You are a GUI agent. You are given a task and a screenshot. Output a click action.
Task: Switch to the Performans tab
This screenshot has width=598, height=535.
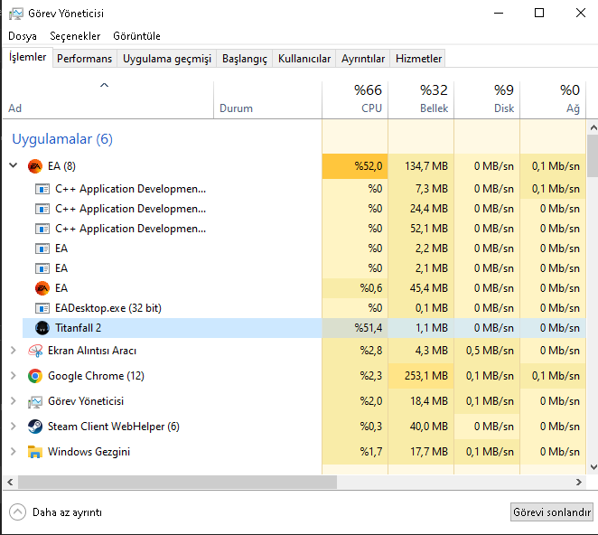coord(84,59)
